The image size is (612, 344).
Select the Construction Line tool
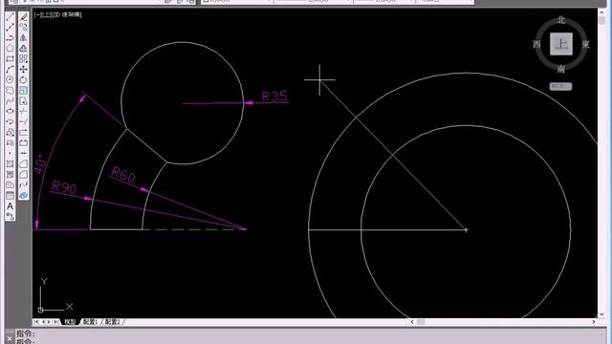[11, 28]
